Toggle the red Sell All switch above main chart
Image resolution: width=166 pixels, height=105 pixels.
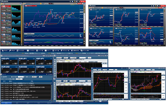(80, 4)
